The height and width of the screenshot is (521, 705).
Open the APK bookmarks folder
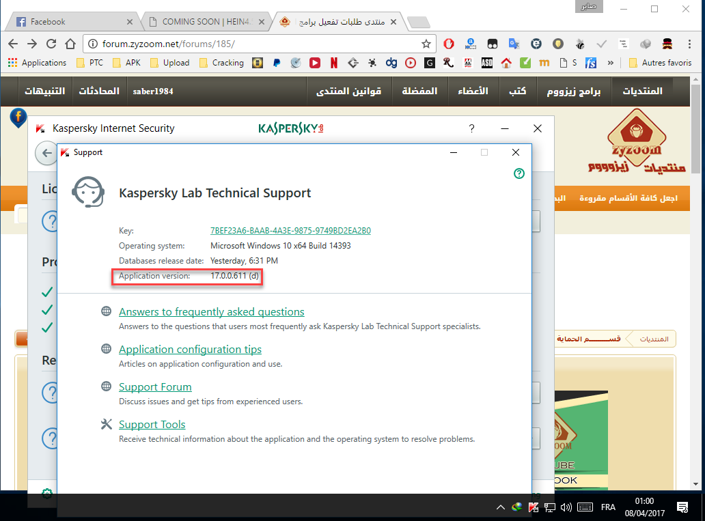pos(127,63)
